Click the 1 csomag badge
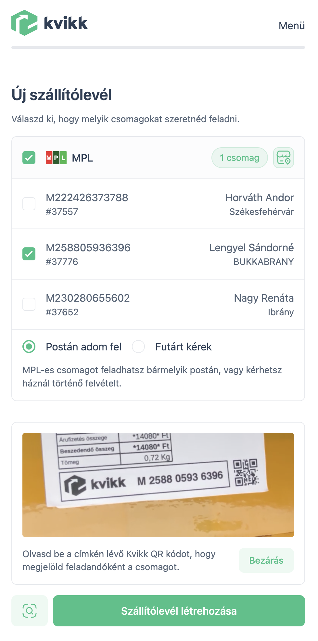This screenshot has width=318, height=641. 239,158
